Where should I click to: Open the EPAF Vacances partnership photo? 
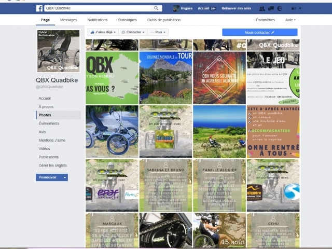tap(112, 186)
